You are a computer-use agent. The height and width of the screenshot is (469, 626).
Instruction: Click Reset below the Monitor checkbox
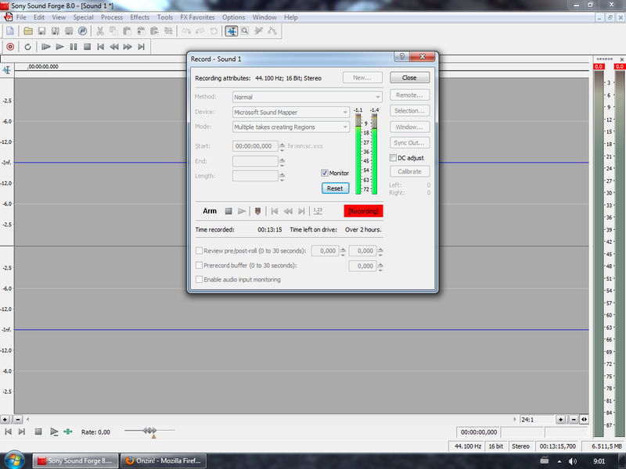(335, 188)
